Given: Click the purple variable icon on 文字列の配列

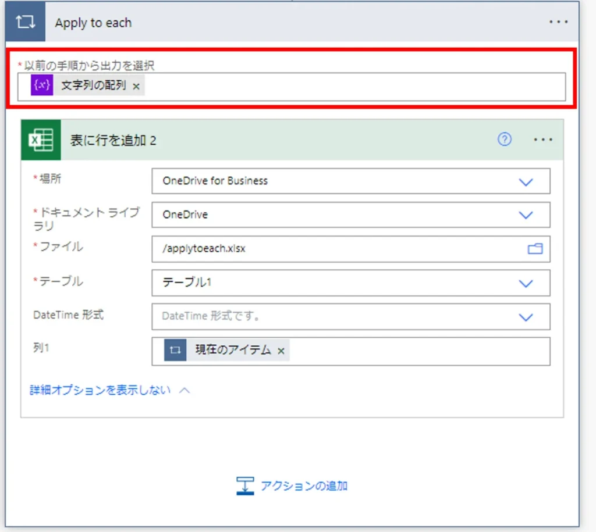Looking at the screenshot, I should (42, 85).
